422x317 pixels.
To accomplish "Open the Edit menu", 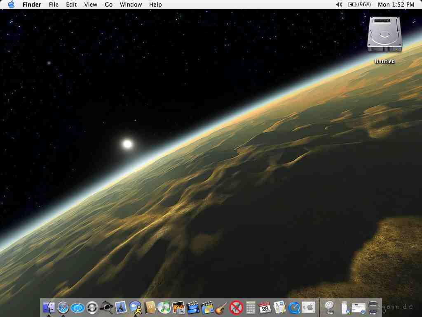I will (71, 5).
